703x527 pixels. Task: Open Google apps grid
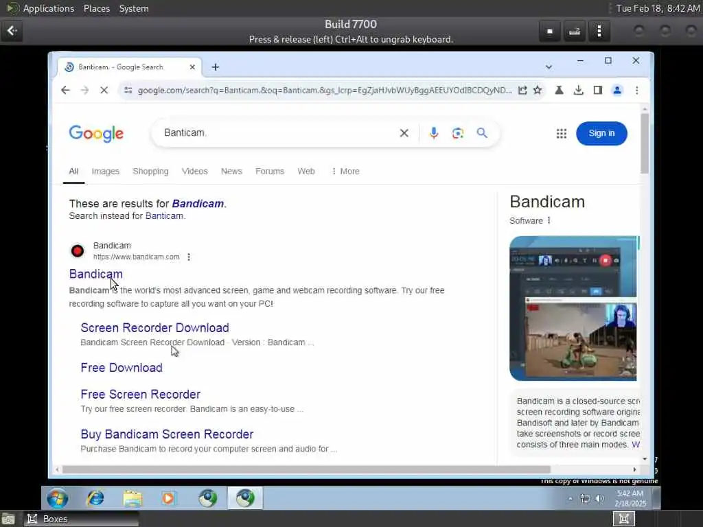tap(562, 133)
